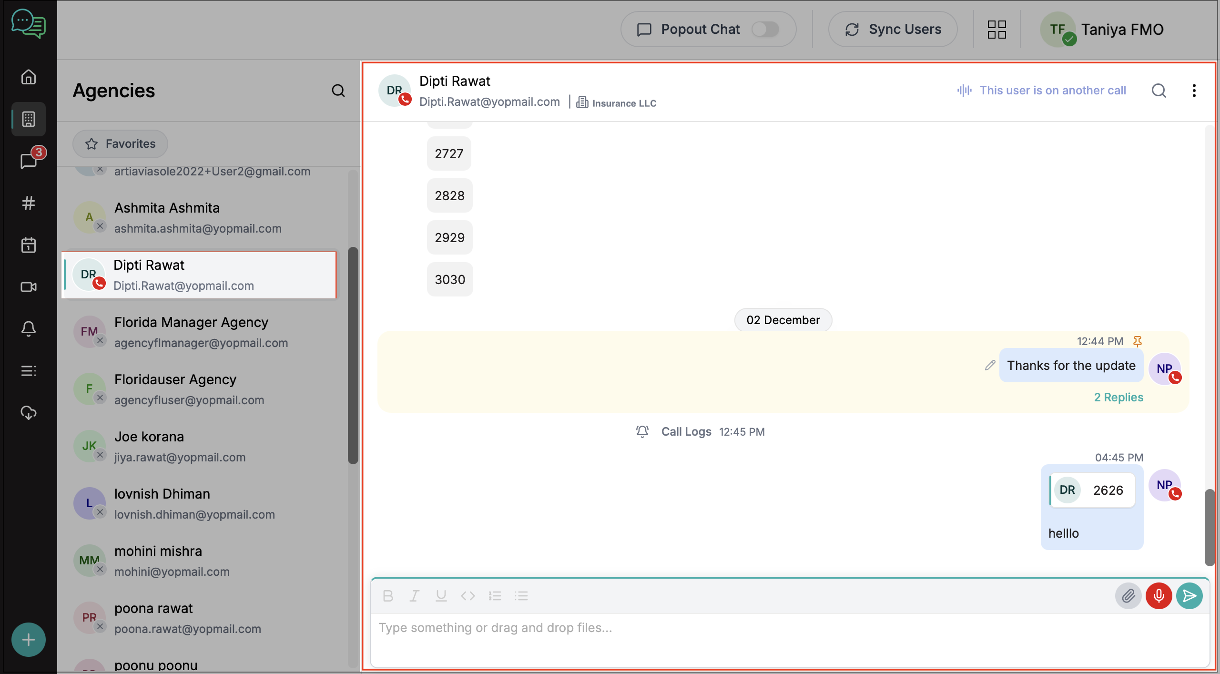Viewport: 1220px width, 674px height.
Task: Open the apps grid menu icon
Action: [x=996, y=30]
